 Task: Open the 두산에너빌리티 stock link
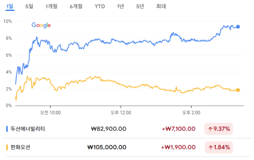[x=28, y=129]
